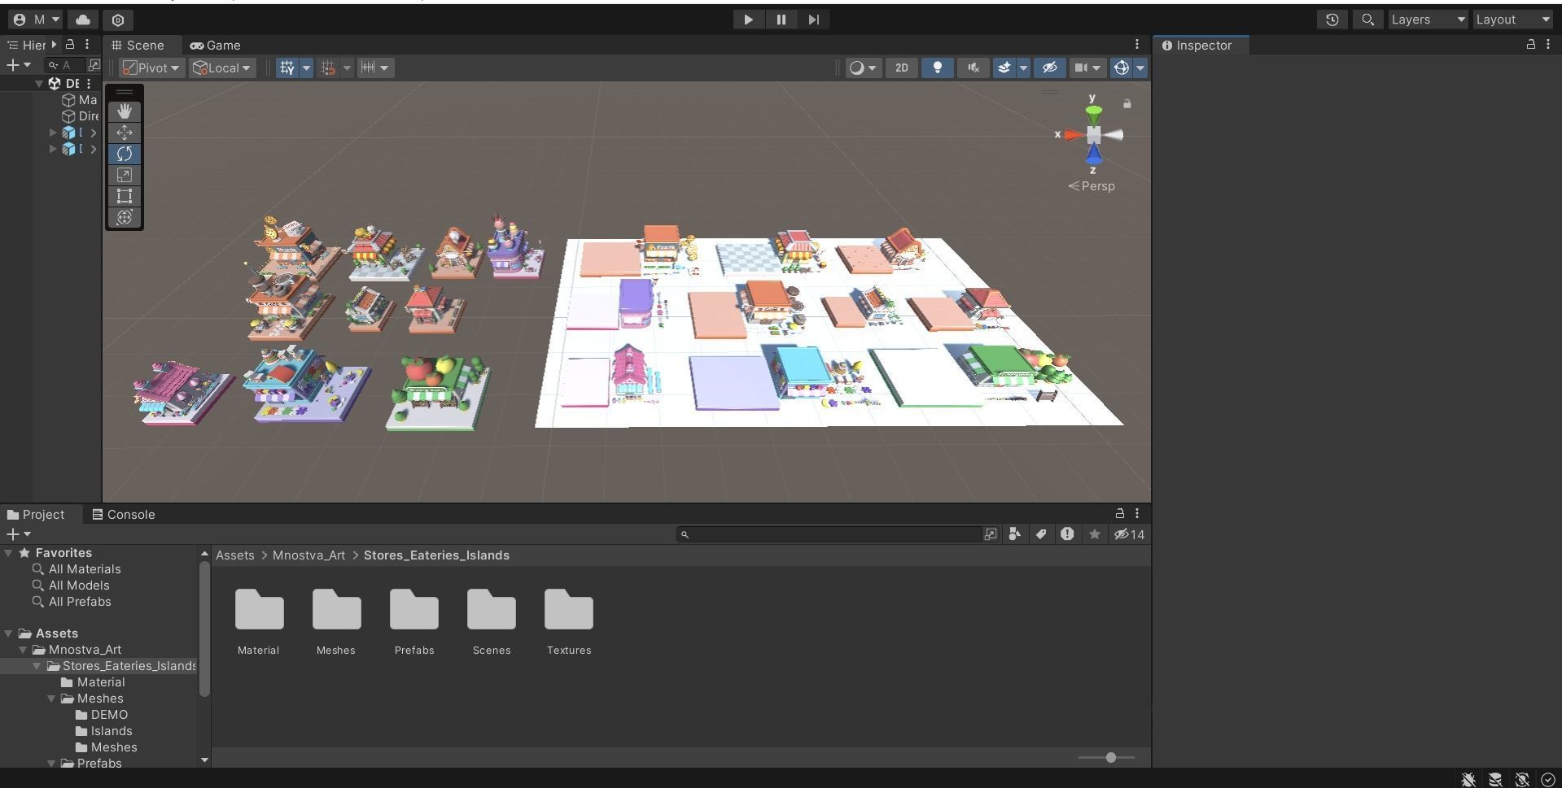This screenshot has width=1562, height=788.
Task: Toggle grid visibility in the Scene view
Action: (287, 68)
